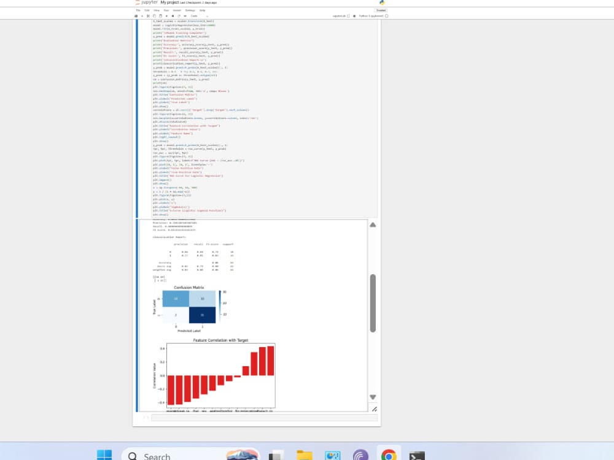Interrupt the kernel with the stop icon

[x=173, y=16]
